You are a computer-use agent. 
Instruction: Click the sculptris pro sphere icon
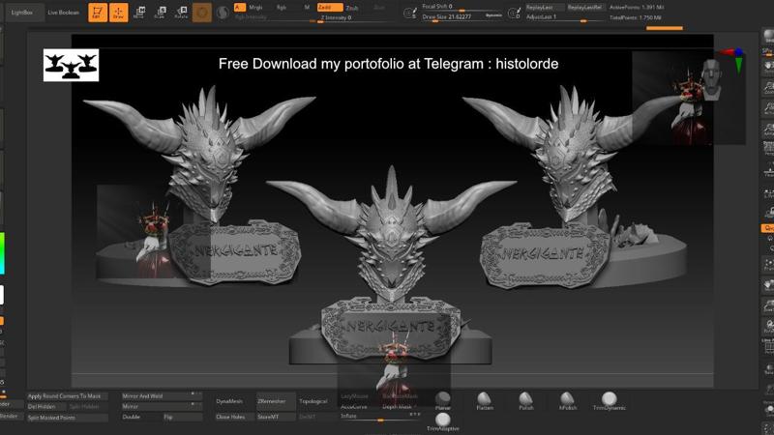click(x=223, y=13)
